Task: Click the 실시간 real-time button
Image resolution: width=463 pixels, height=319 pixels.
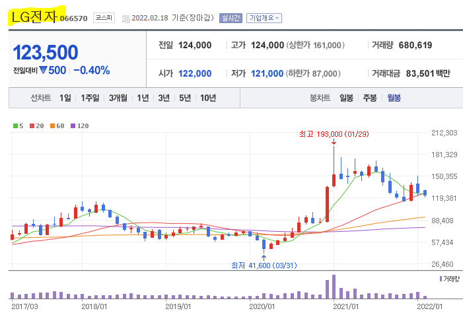Action: 231,18
